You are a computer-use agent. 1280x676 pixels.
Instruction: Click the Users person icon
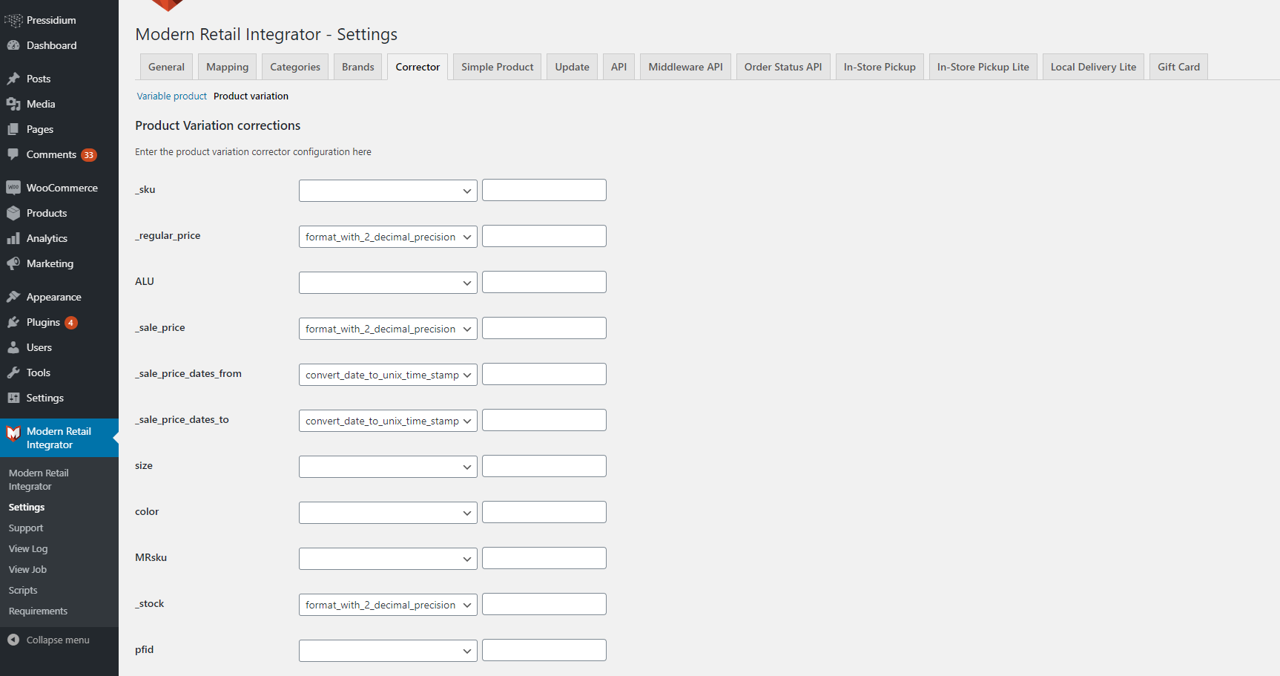(13, 347)
